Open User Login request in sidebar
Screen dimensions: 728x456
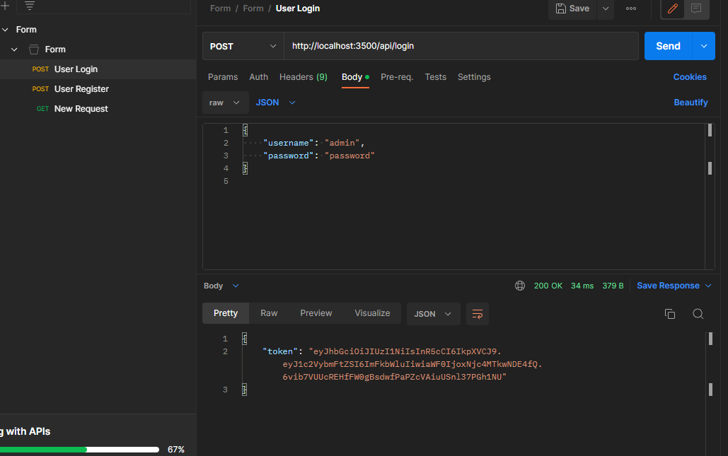(98, 69)
